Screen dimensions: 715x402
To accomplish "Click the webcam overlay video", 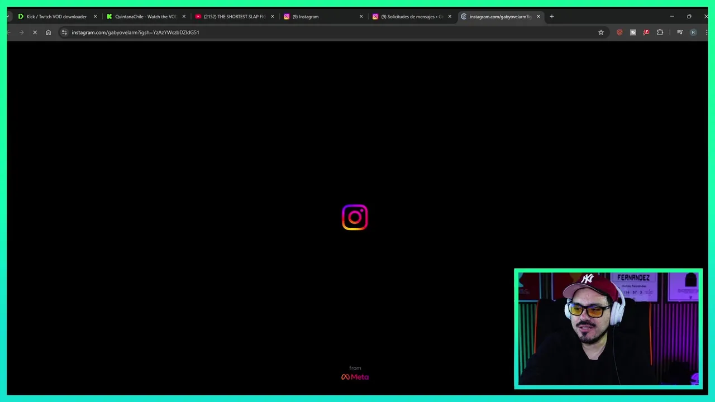I will 608,329.
